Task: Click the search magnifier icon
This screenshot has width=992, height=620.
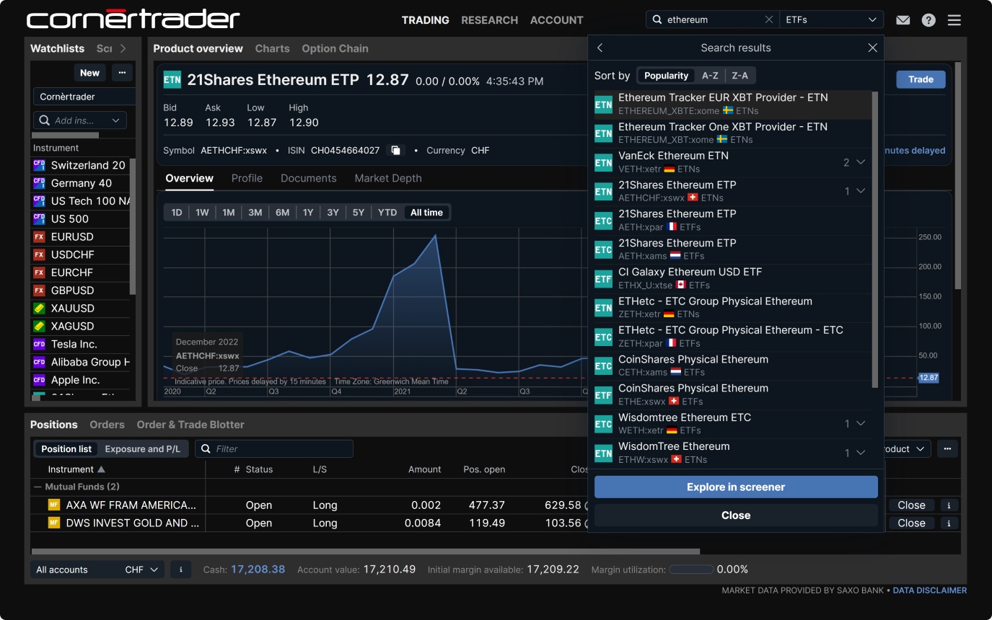Action: 657,20
